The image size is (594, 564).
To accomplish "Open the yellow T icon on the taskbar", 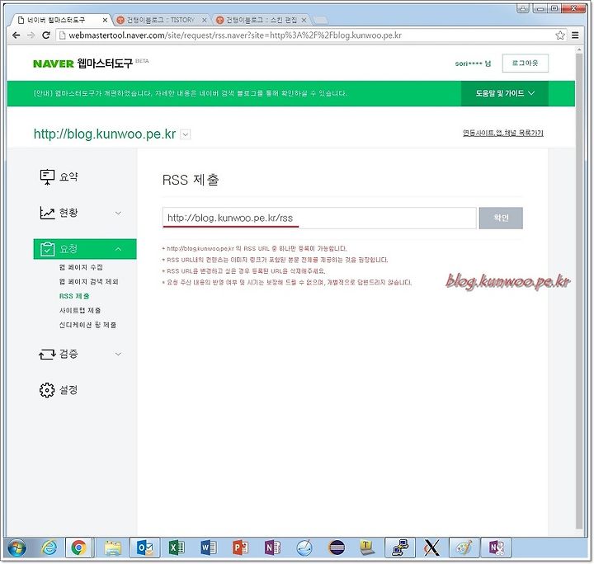I will pyautogui.click(x=366, y=548).
